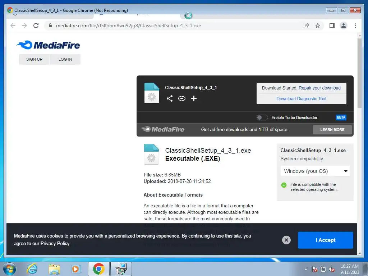The image size is (368, 276).
Task: Enable Turbo Downloader toggle
Action: pos(262,118)
